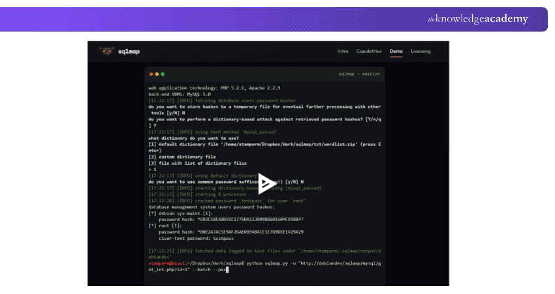Image resolution: width=555 pixels, height=294 pixels.
Task: Click the red stamparm@beast prompt text
Action: pos(166,263)
